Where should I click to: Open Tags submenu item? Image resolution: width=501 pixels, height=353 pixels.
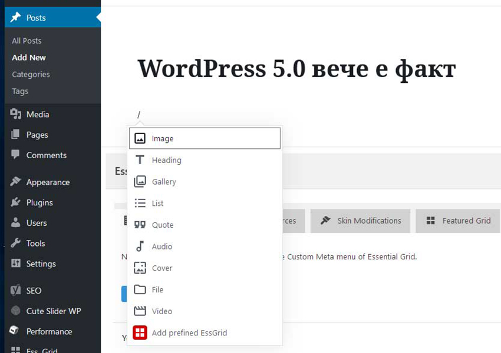20,92
